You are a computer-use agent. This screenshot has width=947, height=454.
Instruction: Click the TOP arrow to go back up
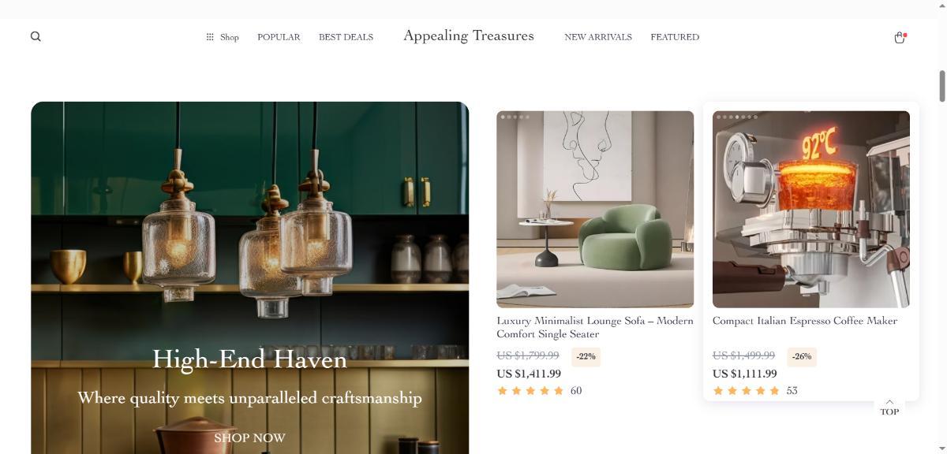[x=889, y=407]
